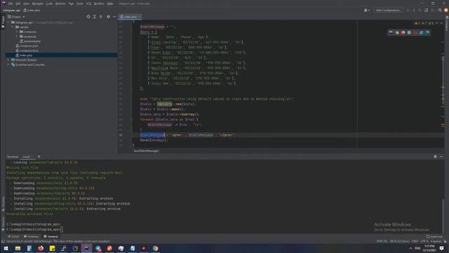The width and height of the screenshot is (449, 253).
Task: Add a new terminal session tab
Action: click(39, 157)
